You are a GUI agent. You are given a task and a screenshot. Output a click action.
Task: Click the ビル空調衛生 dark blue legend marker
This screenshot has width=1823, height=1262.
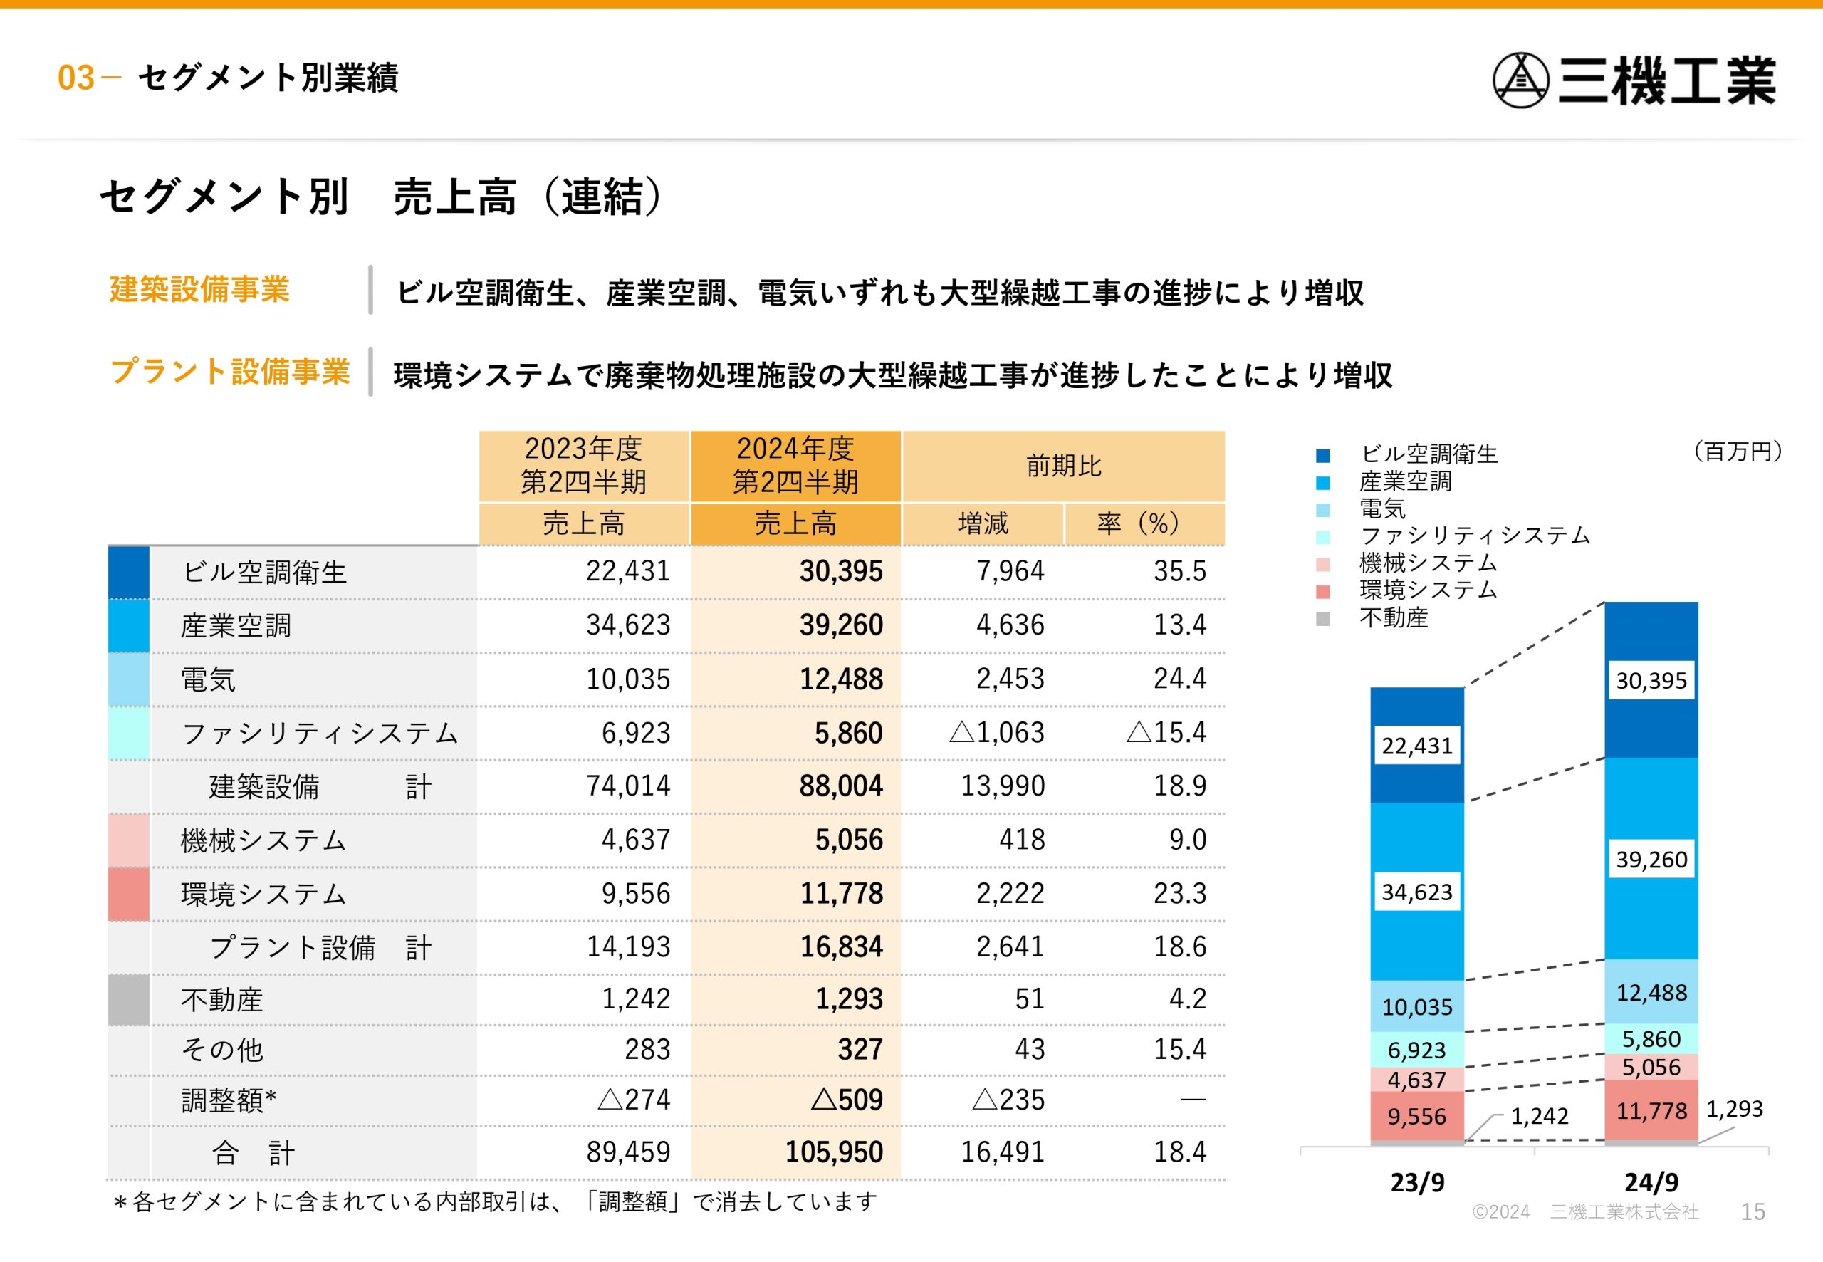(1322, 456)
